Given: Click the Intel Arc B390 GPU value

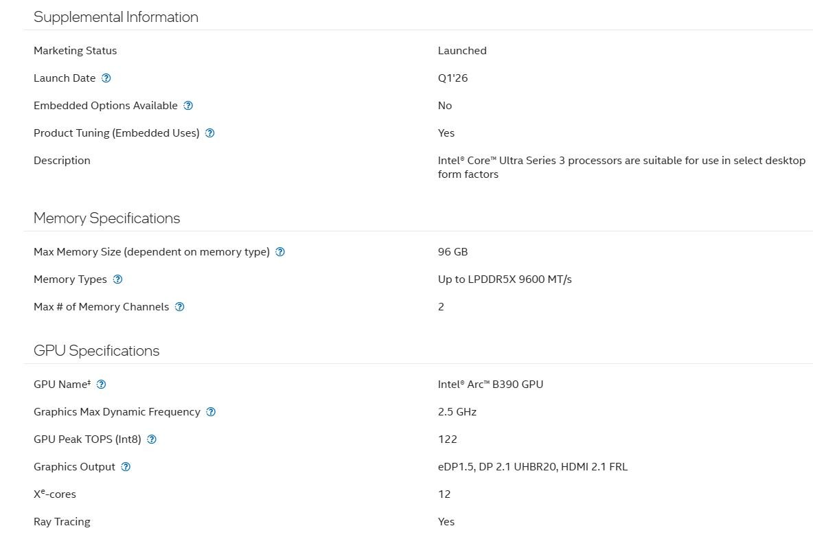Looking at the screenshot, I should 490,385.
